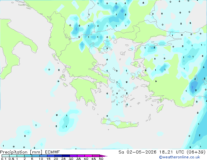Click the 35–40 mm violet legend swatch
Viewport: 207px width, 160px height.
pos(81,156)
